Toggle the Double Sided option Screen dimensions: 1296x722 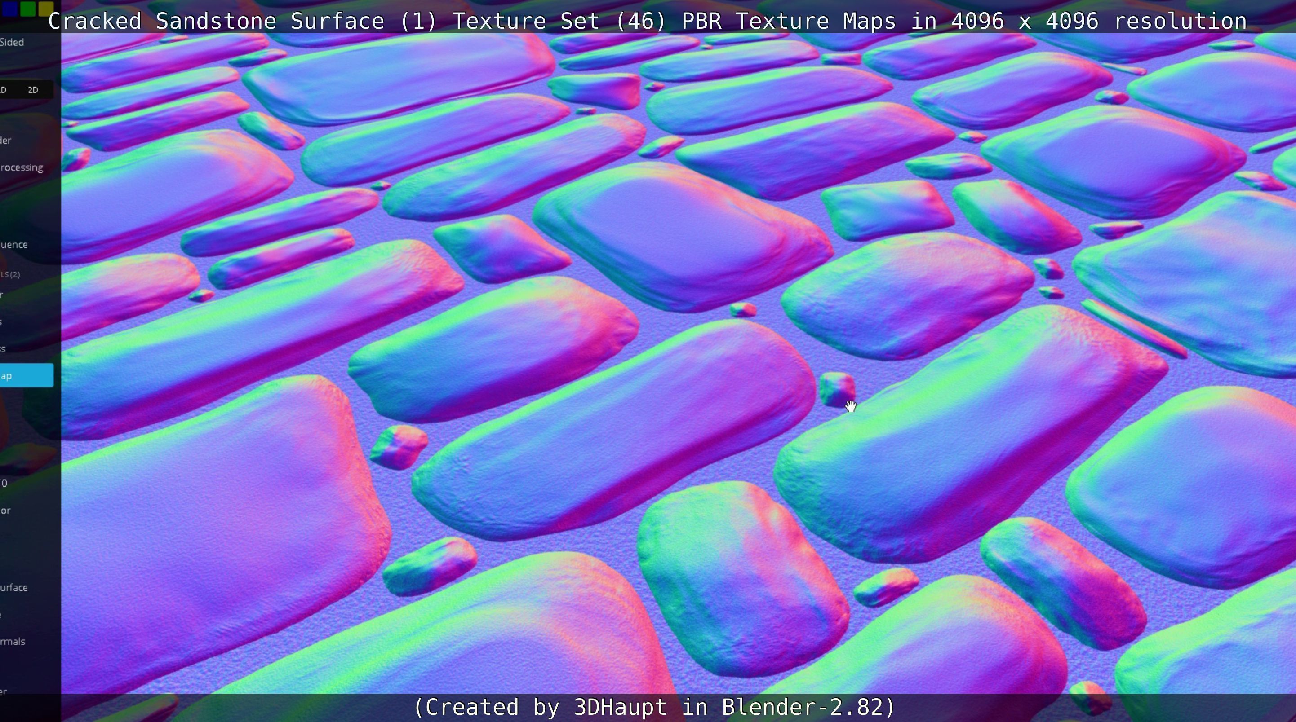click(x=12, y=42)
